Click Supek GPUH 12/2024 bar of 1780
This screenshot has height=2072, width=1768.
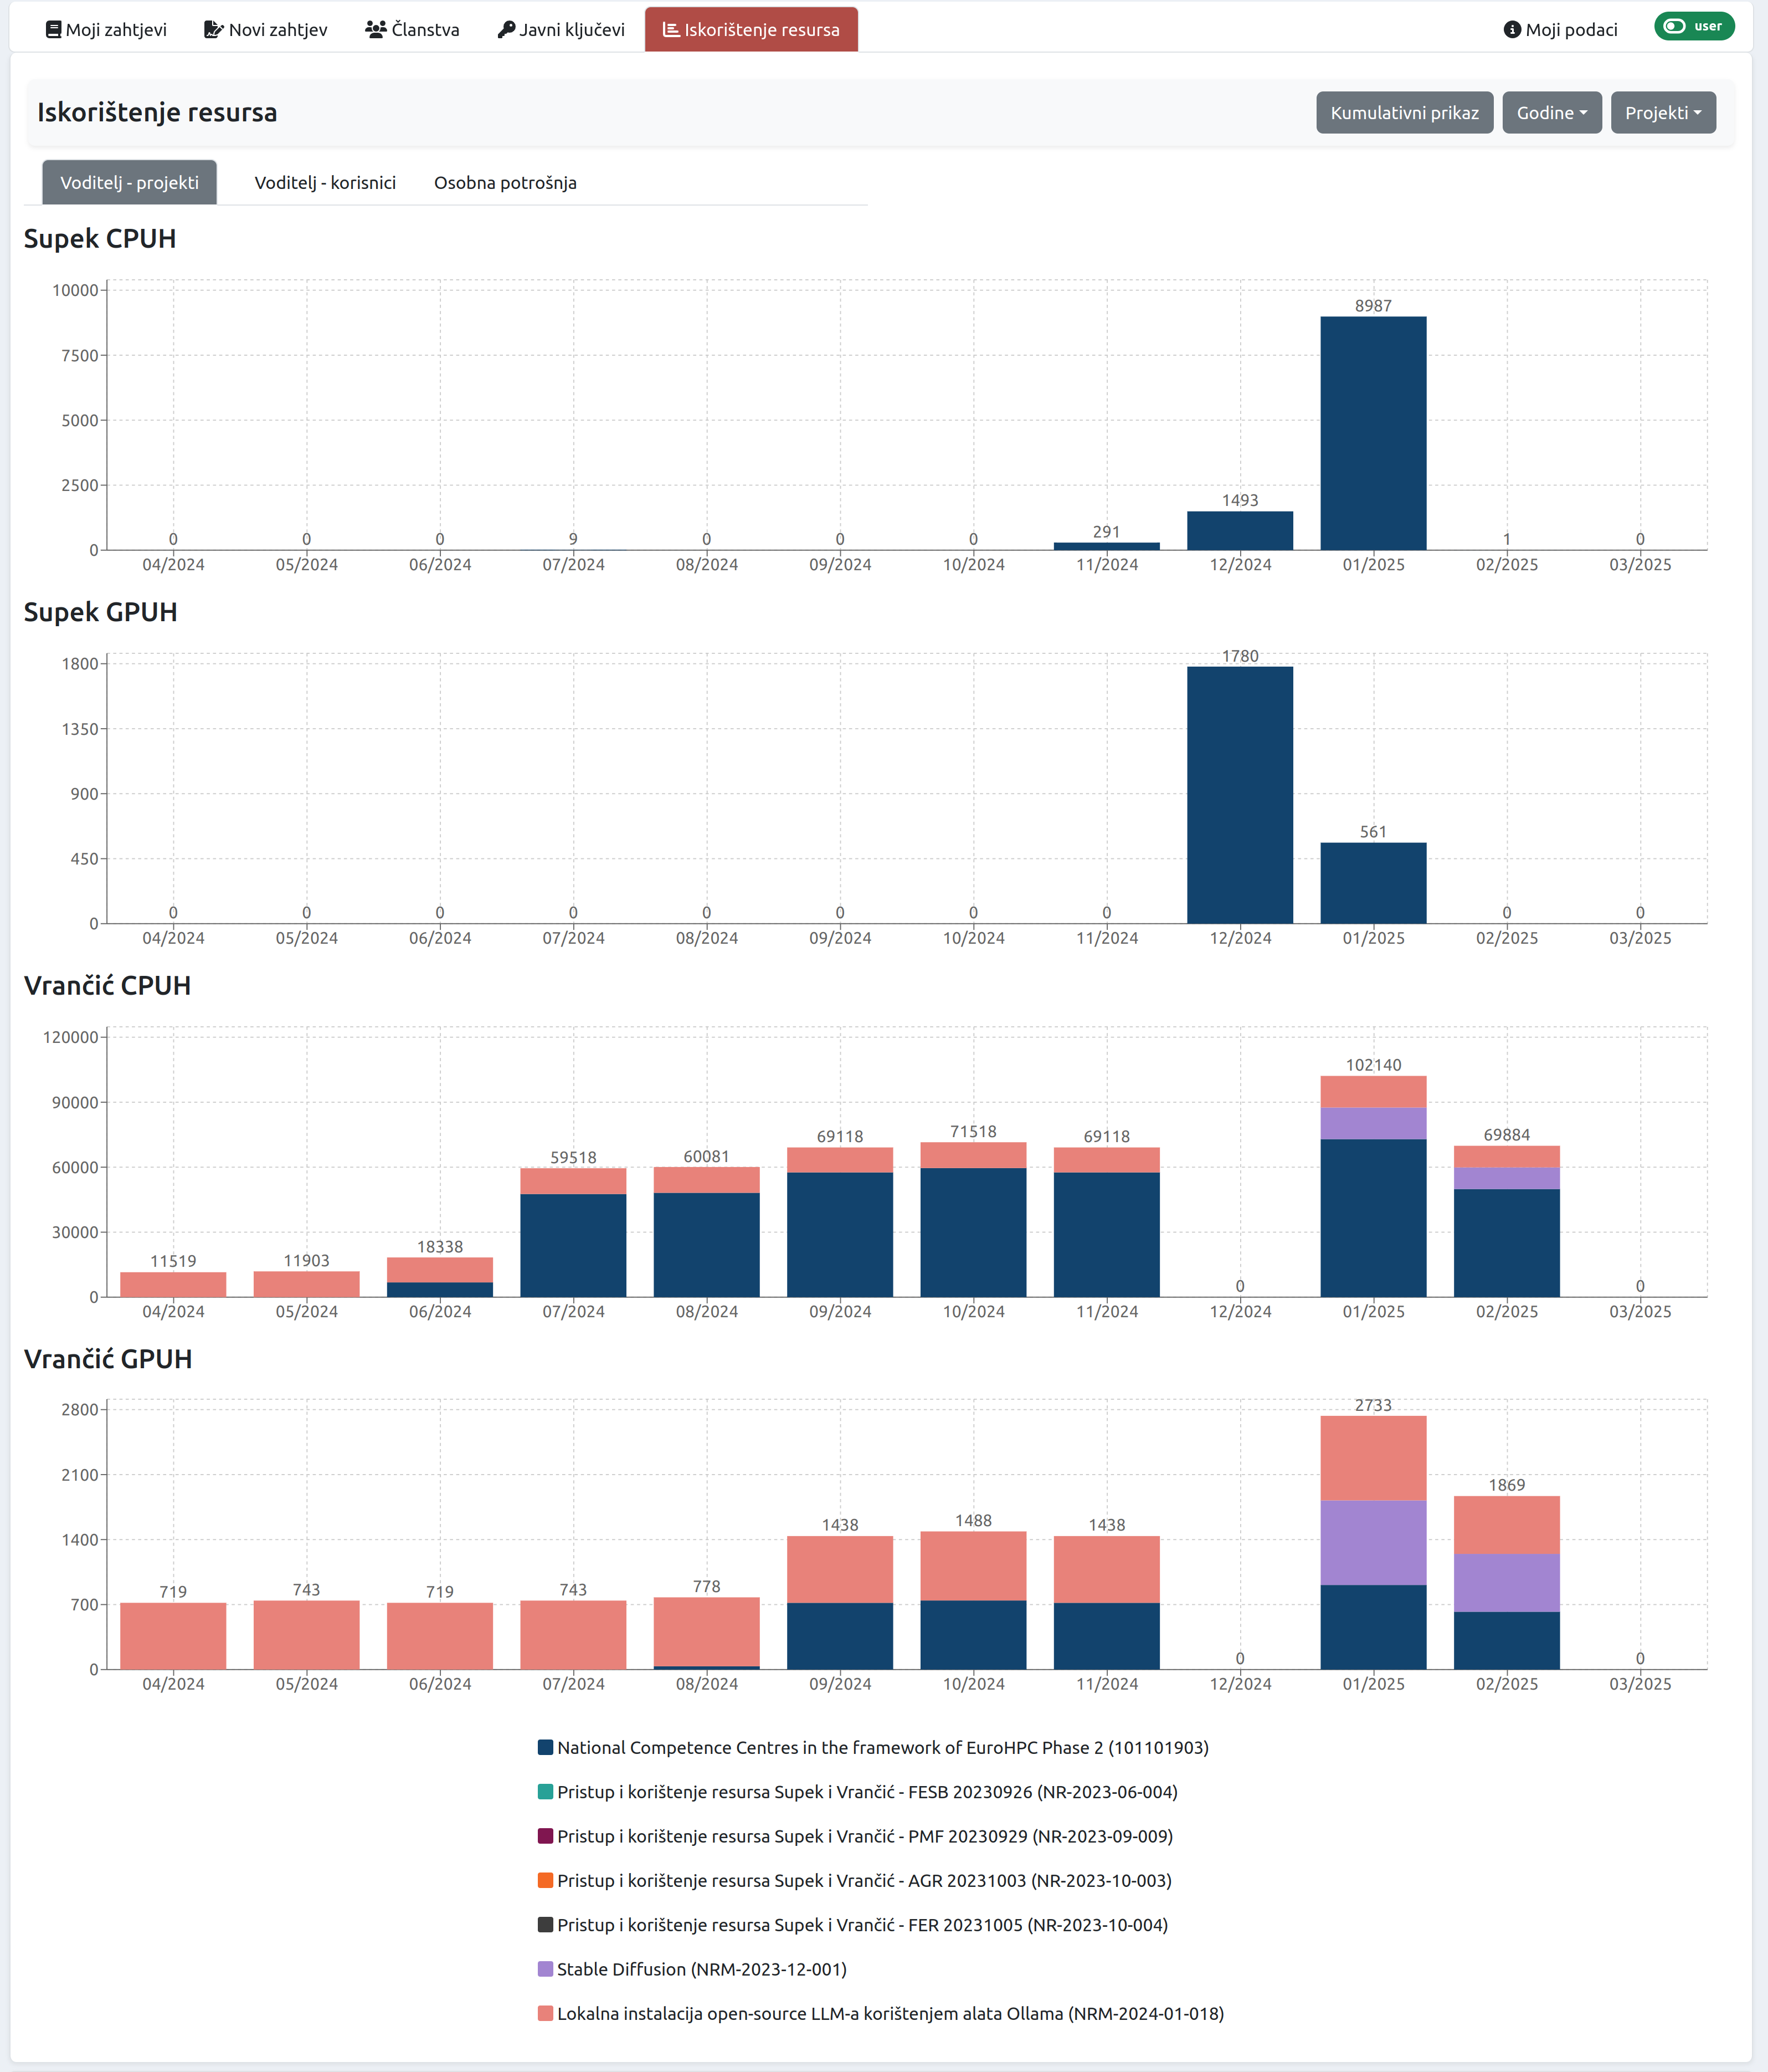pos(1239,795)
